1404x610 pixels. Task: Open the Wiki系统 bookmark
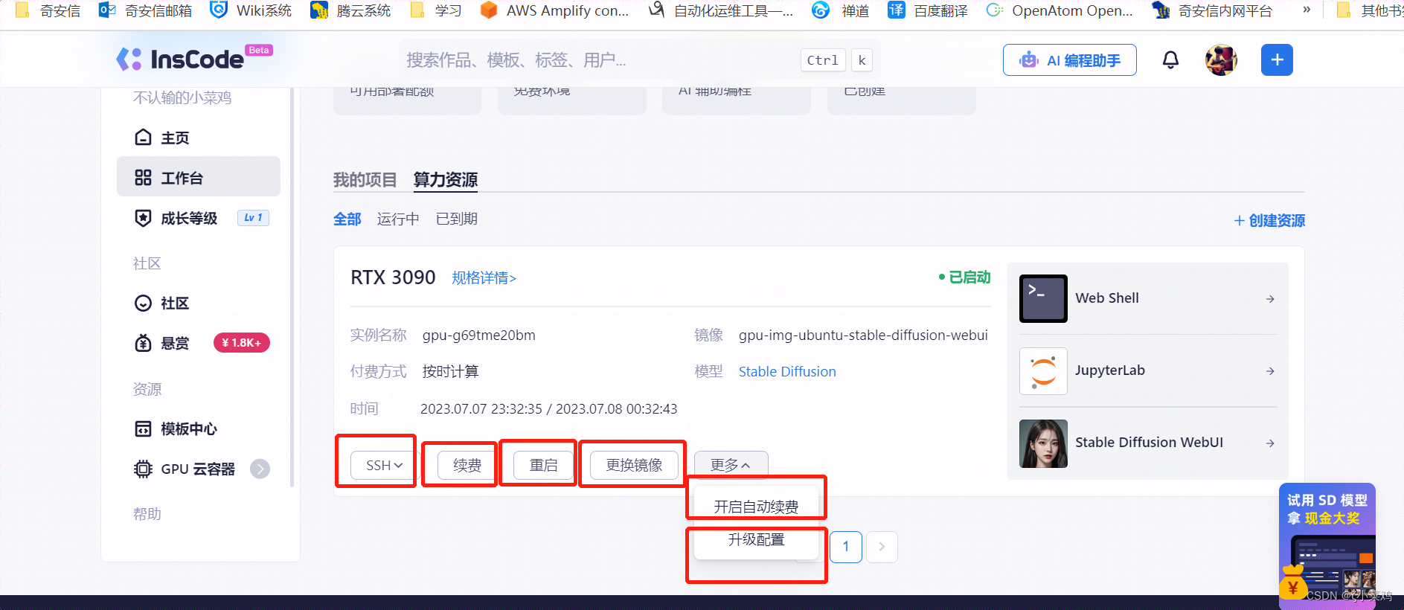point(251,10)
